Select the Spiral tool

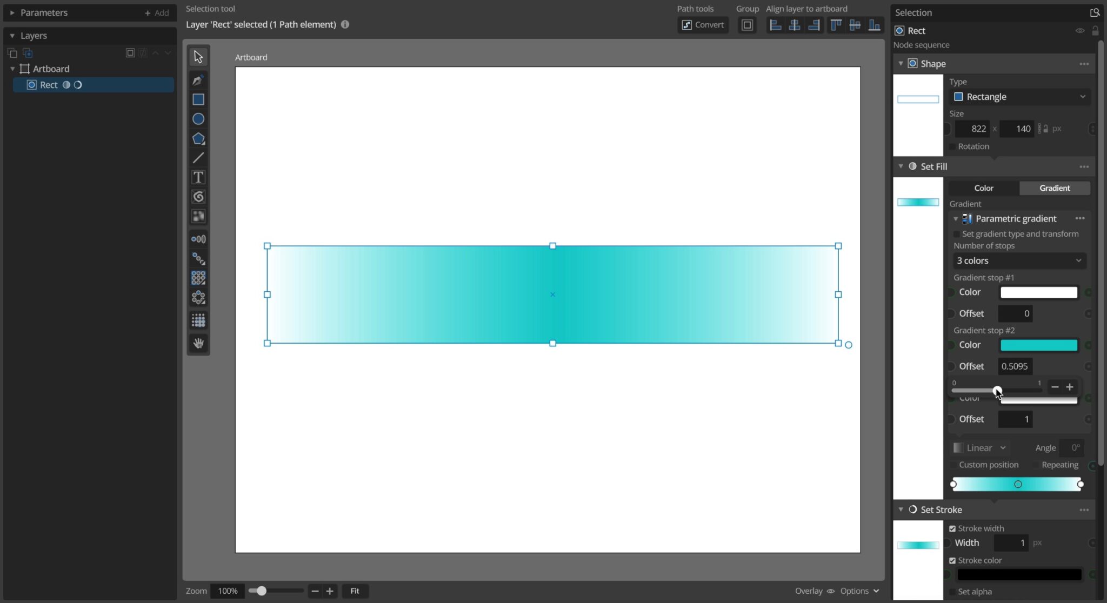[198, 197]
